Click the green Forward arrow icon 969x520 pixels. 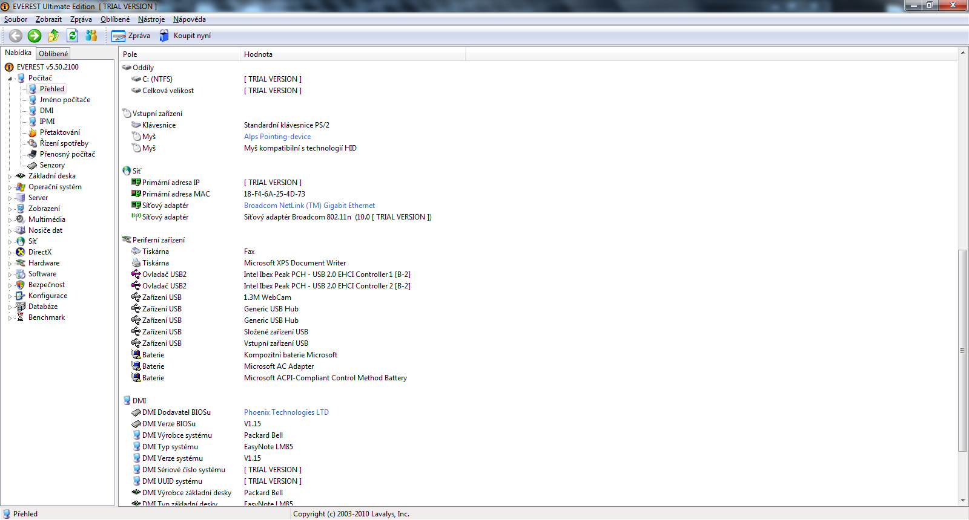click(x=35, y=36)
